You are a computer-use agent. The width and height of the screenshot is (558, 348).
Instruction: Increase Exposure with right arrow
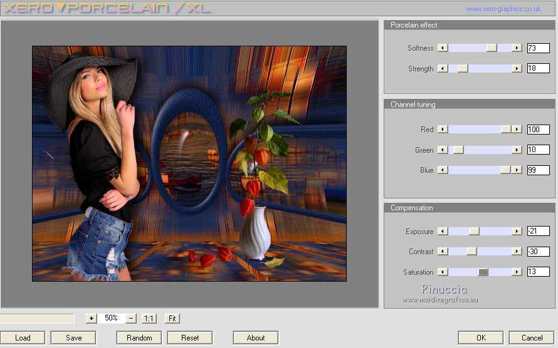[x=517, y=232]
